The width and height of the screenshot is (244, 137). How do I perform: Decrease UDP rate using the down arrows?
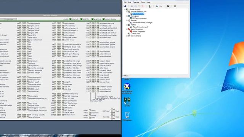113,113
